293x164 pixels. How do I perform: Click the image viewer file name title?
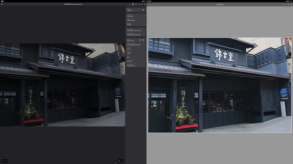click(73, 4)
